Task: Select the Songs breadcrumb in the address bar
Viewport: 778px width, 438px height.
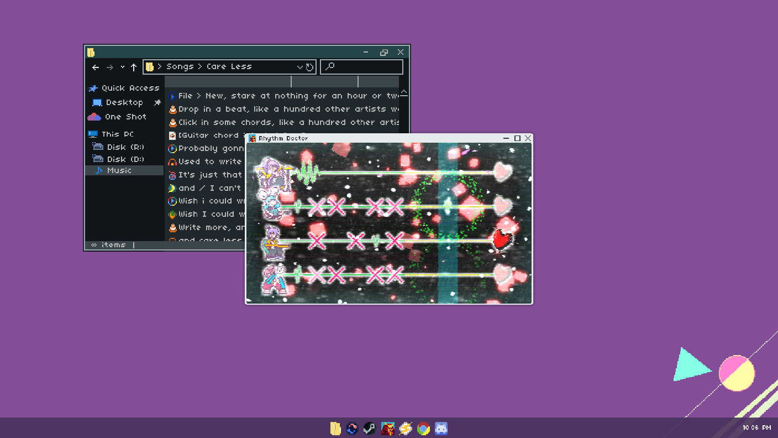Action: tap(180, 66)
